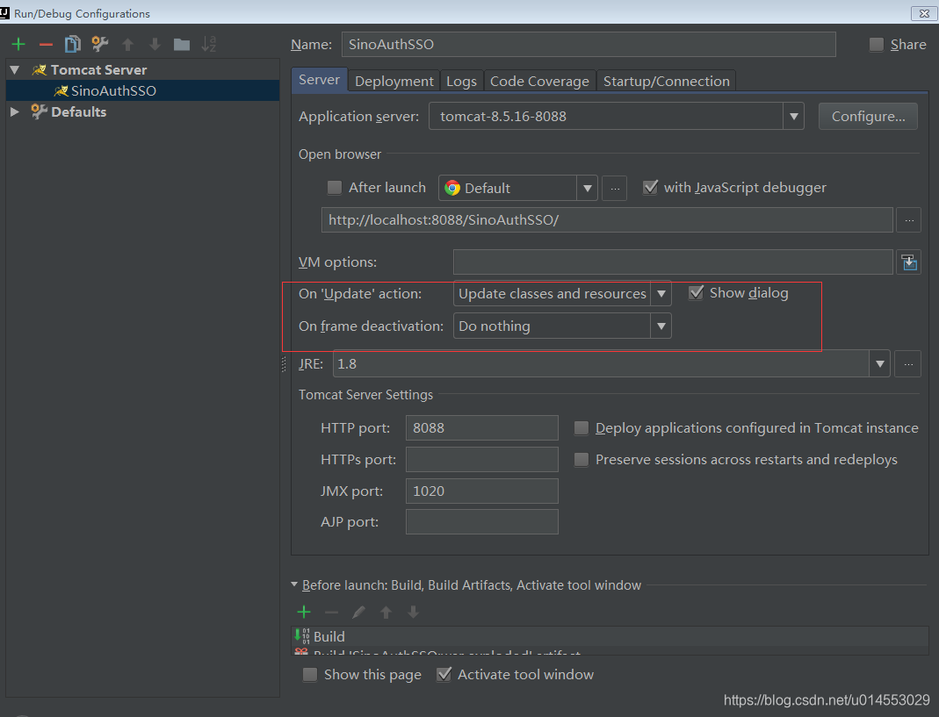Switch to the Deployment tab
This screenshot has height=717, width=939.
click(394, 81)
